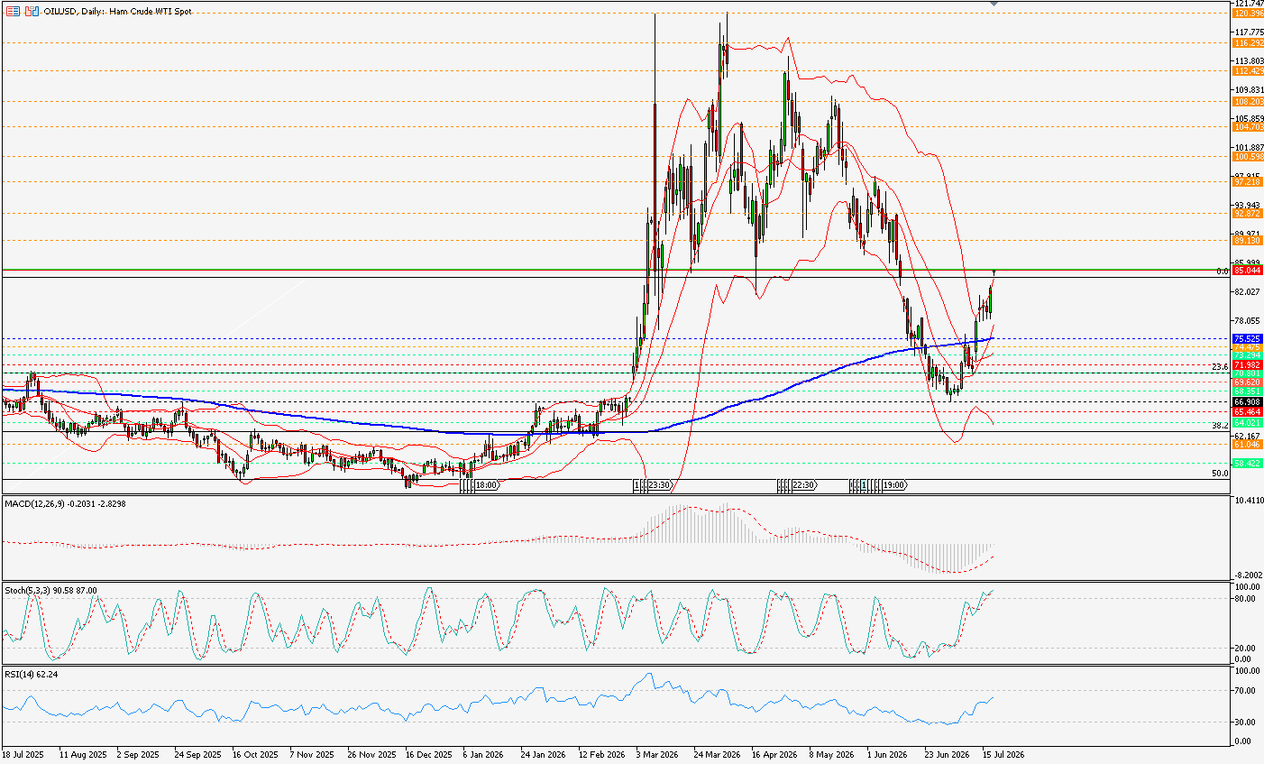This screenshot has width=1264, height=764.
Task: Open the one-click trading panel icon
Action: click(32, 11)
